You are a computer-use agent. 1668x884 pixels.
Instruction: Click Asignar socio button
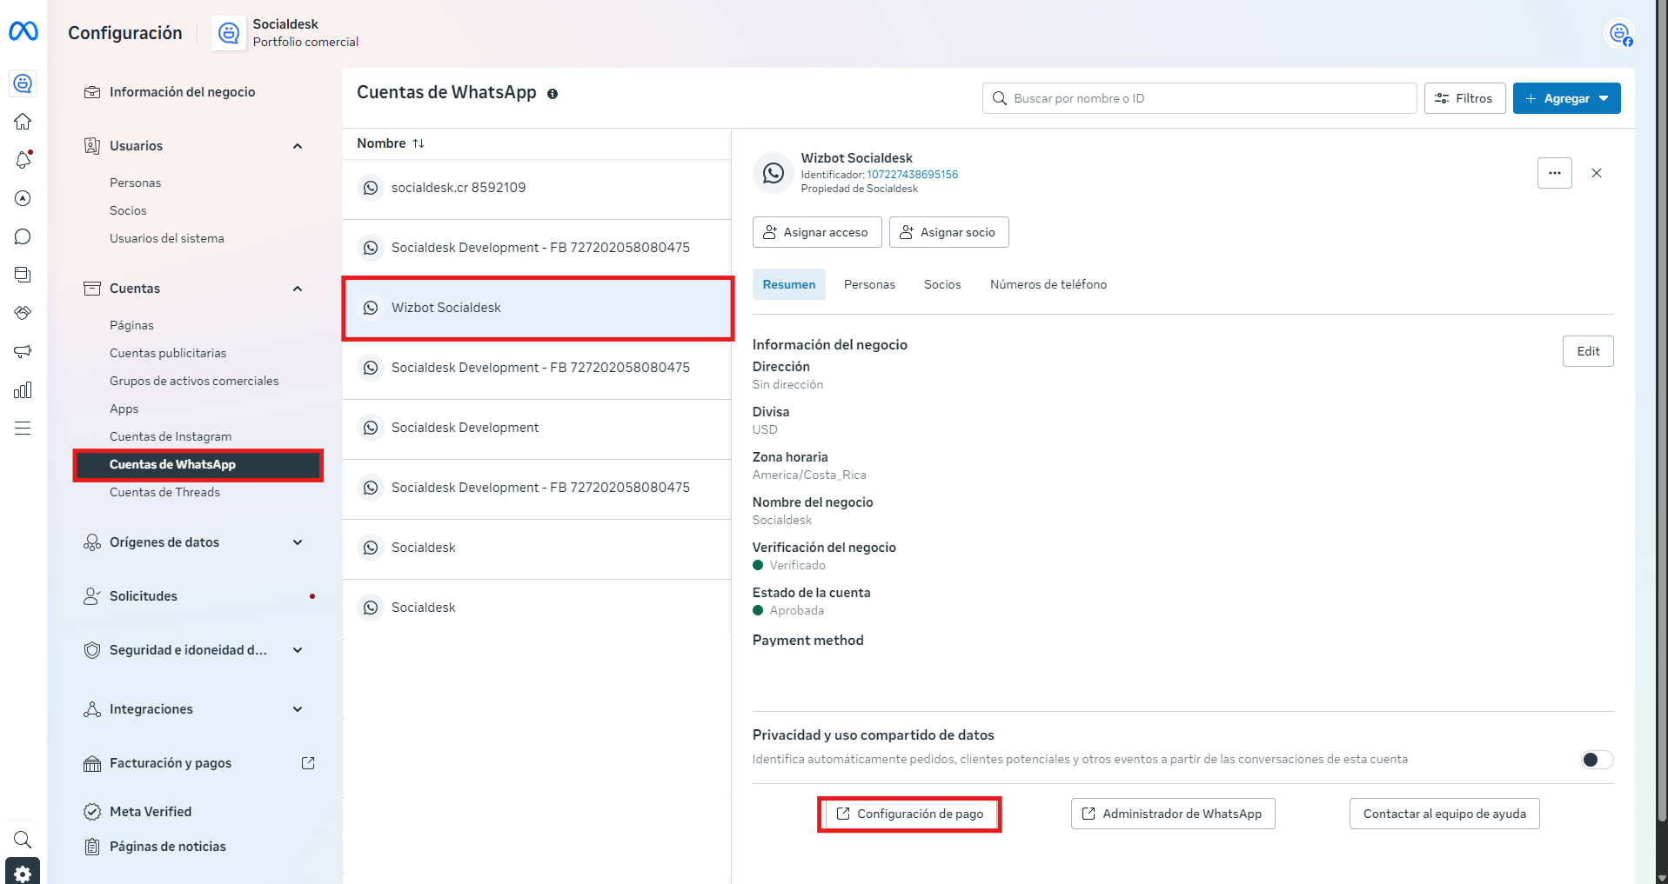click(949, 232)
